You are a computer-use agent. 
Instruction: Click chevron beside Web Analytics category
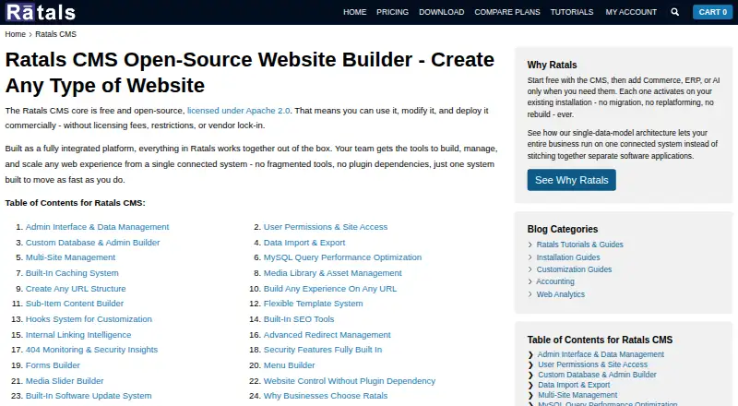pyautogui.click(x=530, y=294)
